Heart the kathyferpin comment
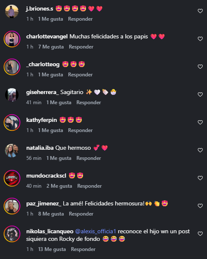Screen dimensions: 207x259 click(200, 122)
